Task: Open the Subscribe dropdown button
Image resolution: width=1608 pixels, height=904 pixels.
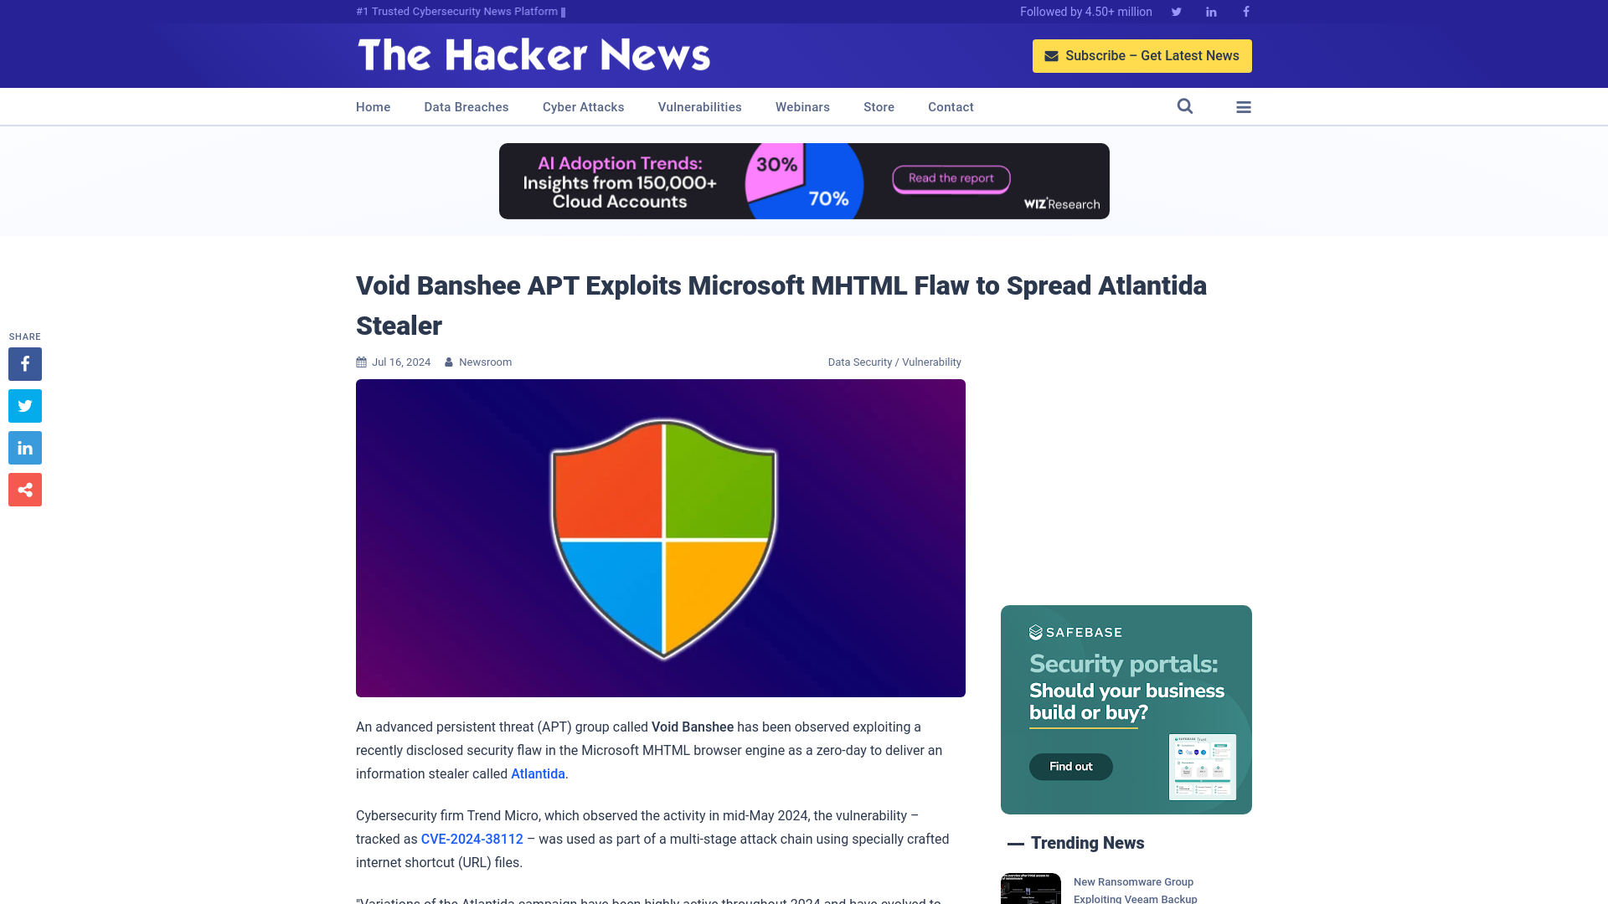Action: (x=1142, y=55)
